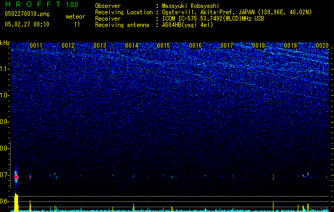This screenshot has height=212, width=334.
Task: Click the meteor count 11
Action: 77,24
